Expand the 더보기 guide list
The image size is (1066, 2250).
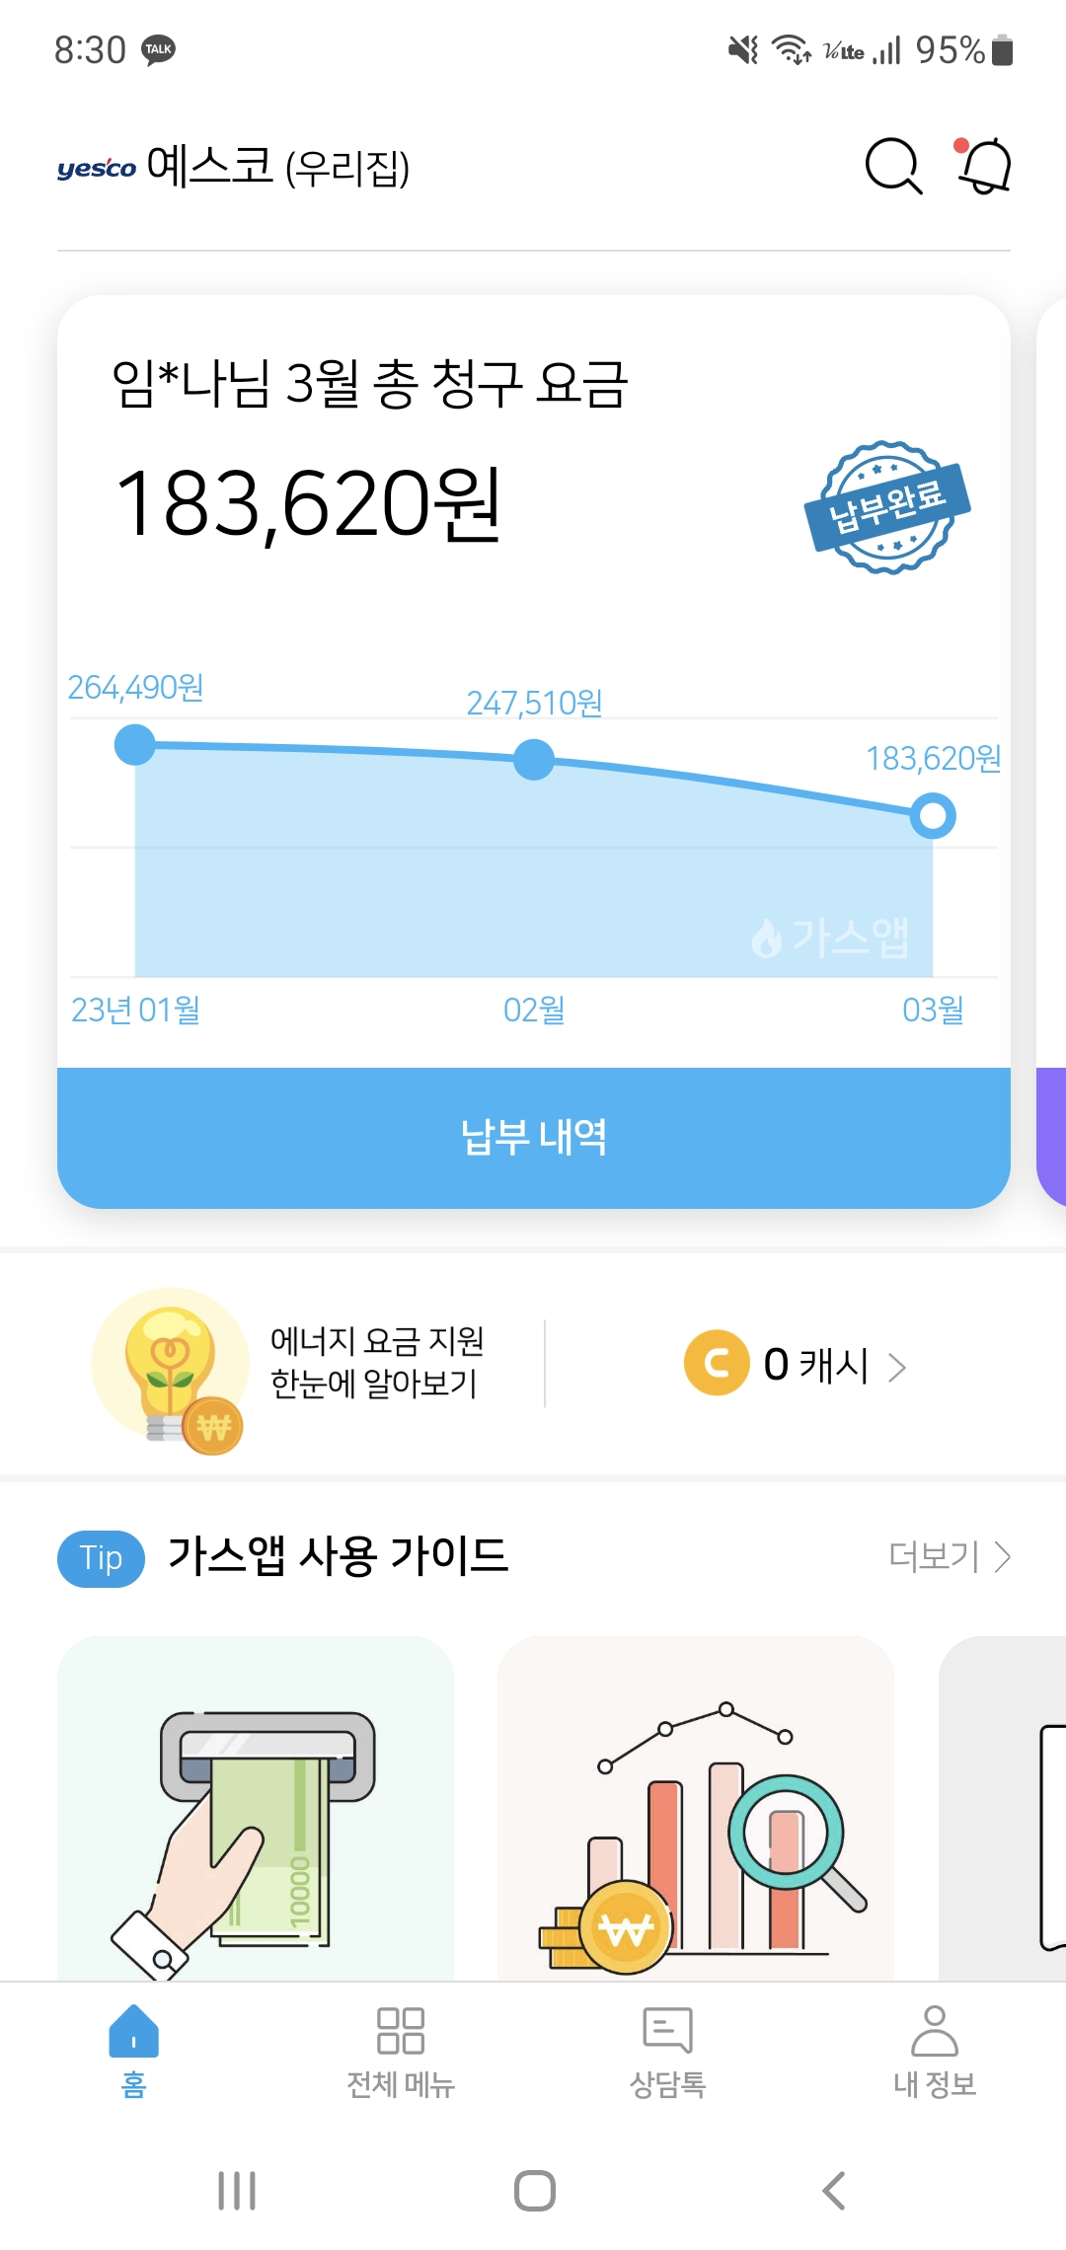(x=949, y=1556)
